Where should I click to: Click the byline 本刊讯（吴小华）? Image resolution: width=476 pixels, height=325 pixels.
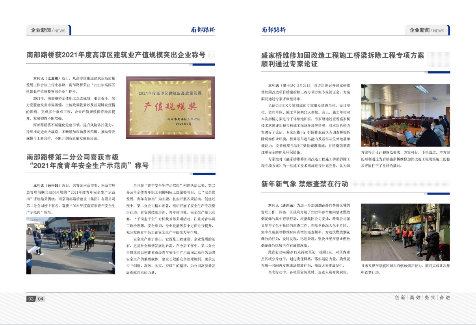[281, 86]
